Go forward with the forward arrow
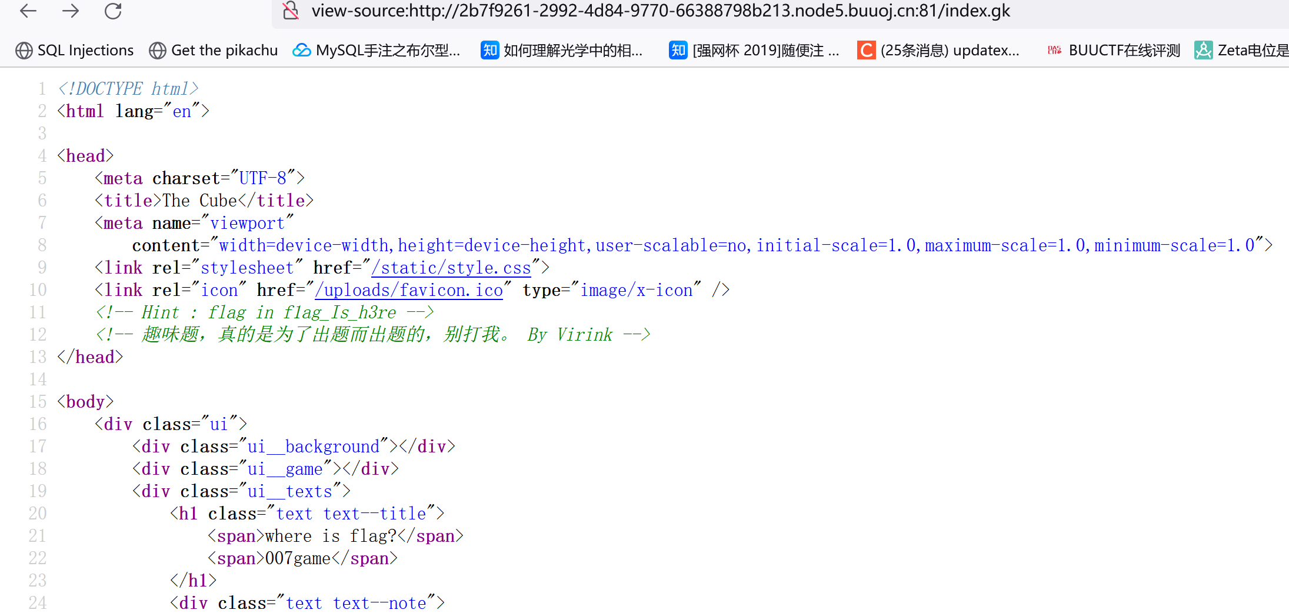Screen dimensions: 1289x613 pos(71,11)
